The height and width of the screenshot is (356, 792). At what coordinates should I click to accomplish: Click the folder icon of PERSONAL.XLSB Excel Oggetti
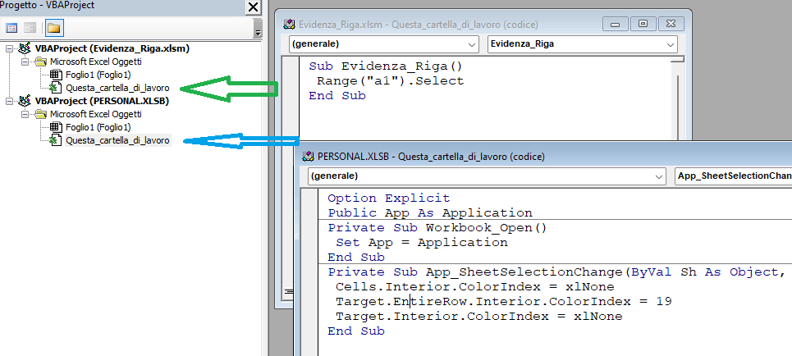[x=40, y=114]
